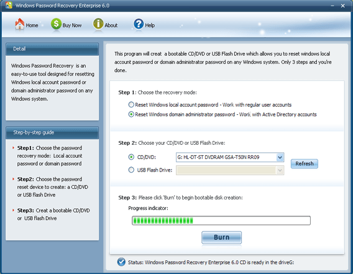This screenshot has height=274, width=353.
Task: Choose the USB Flash Drive radio button
Action: click(x=131, y=170)
